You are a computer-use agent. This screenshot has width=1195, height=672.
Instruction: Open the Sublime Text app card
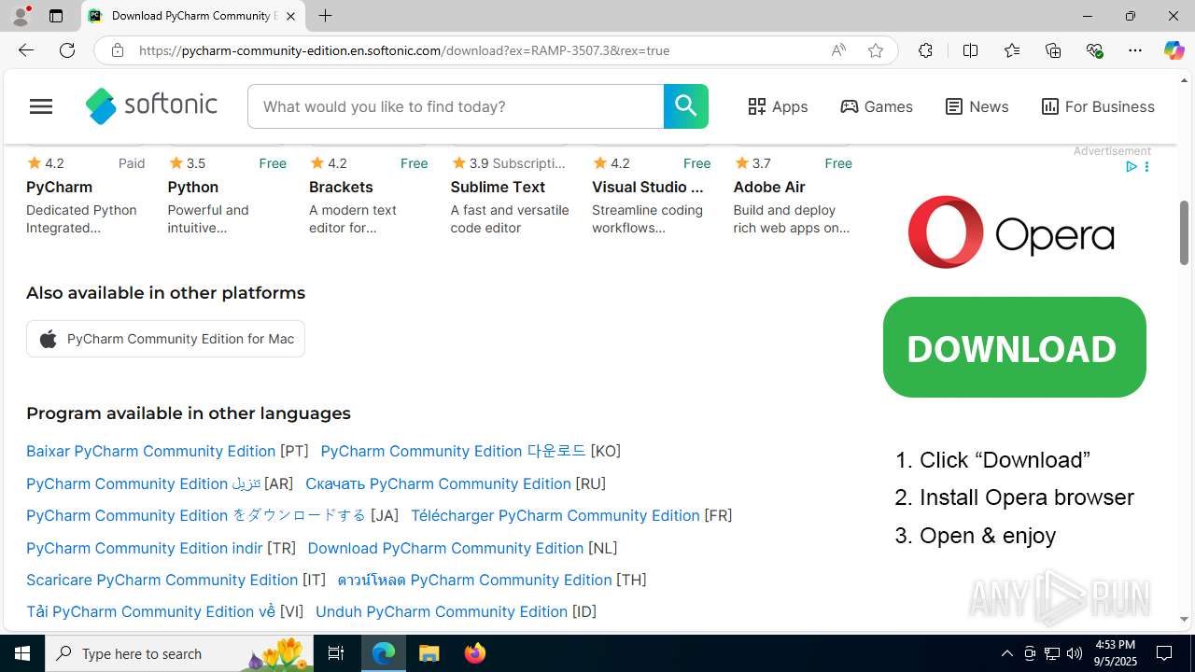pos(510,196)
